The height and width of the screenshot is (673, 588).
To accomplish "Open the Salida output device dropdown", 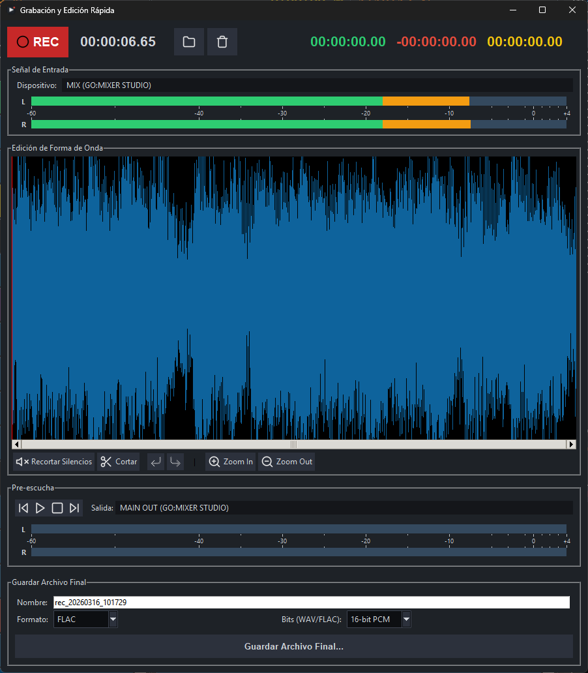I will point(344,508).
